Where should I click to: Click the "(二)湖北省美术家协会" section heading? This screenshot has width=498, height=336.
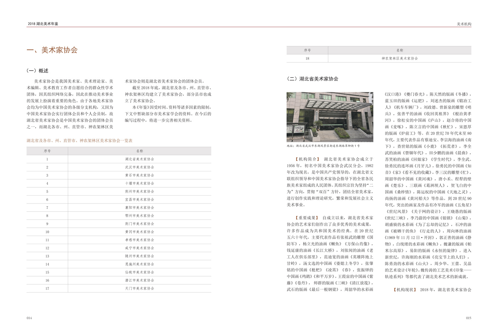(x=312, y=79)
